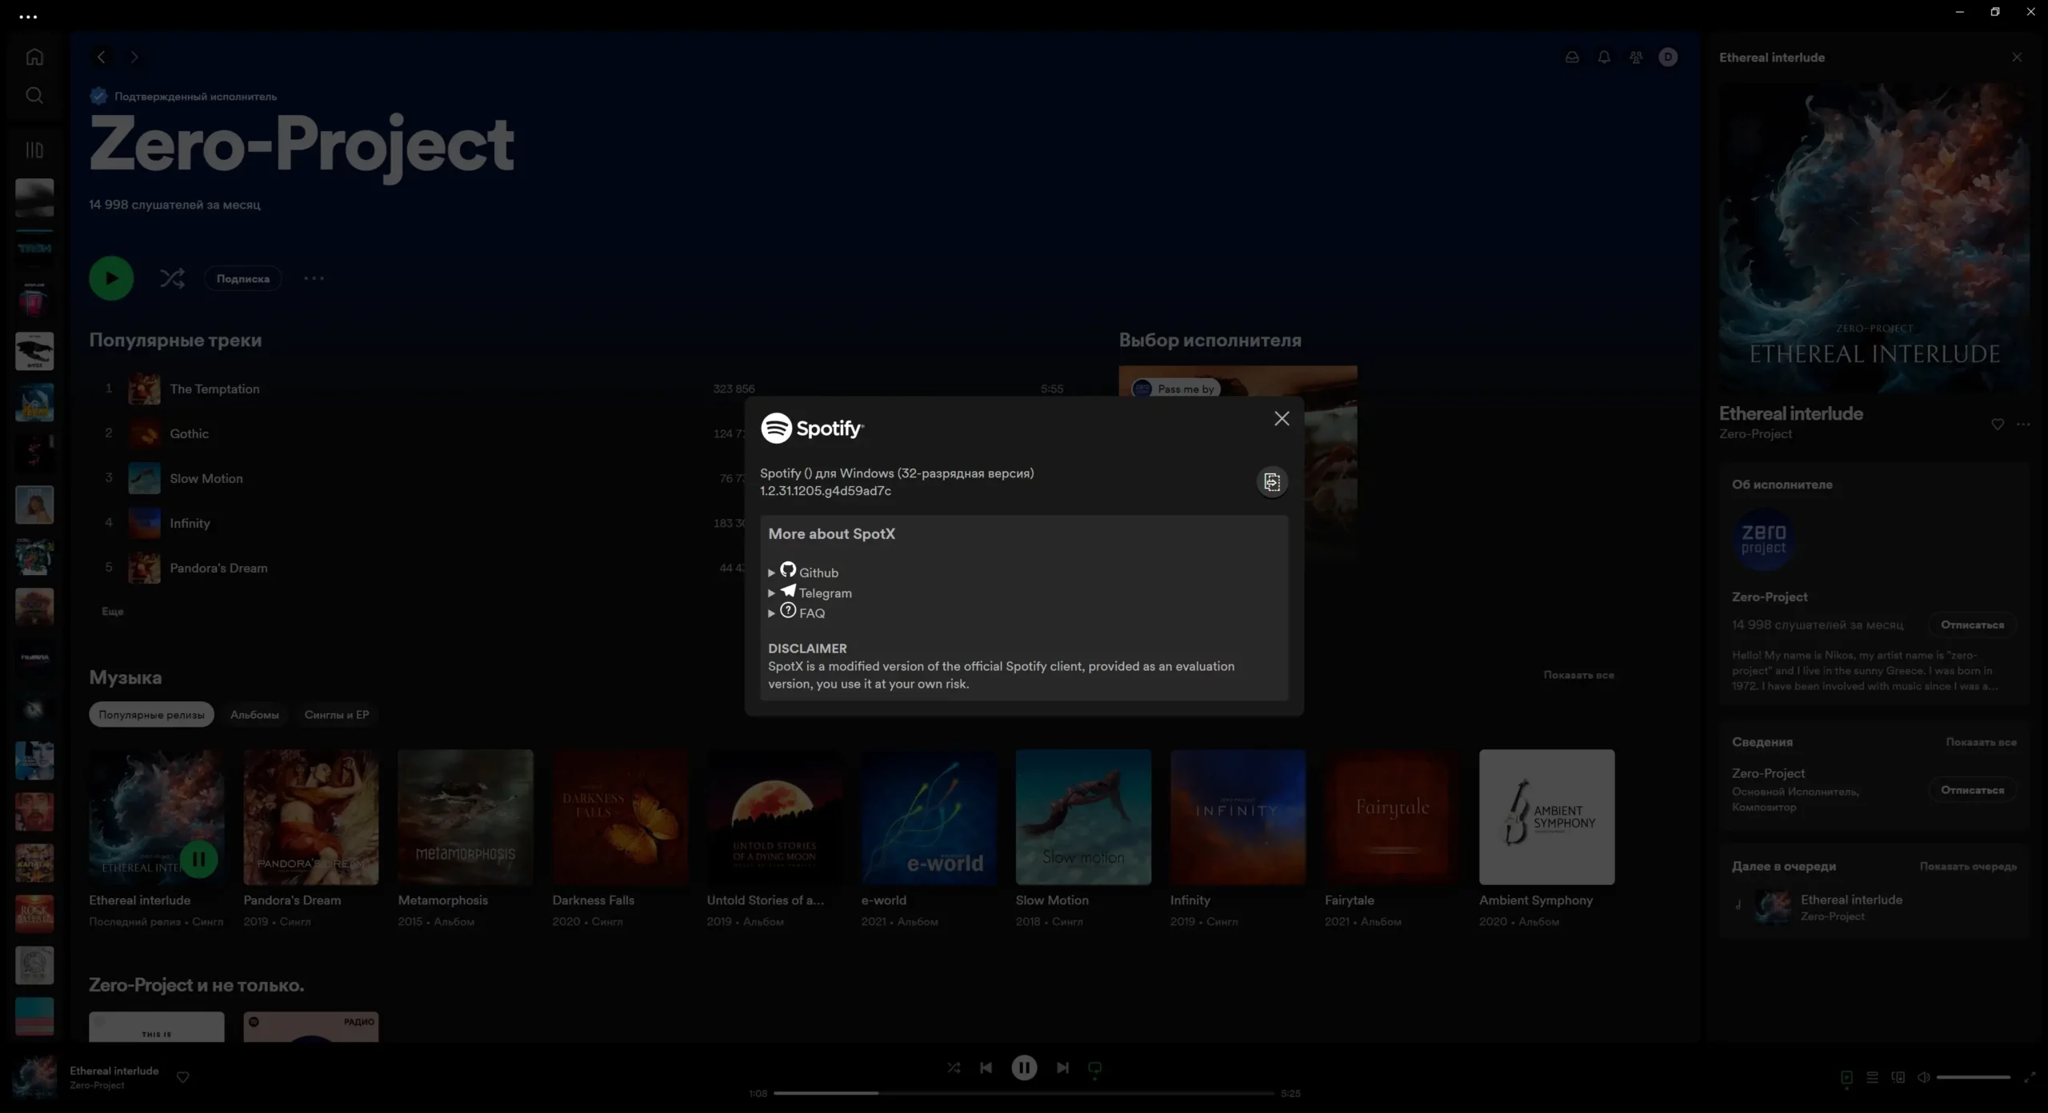The width and height of the screenshot is (2048, 1113).
Task: Open the notifications bell
Action: 1604,57
